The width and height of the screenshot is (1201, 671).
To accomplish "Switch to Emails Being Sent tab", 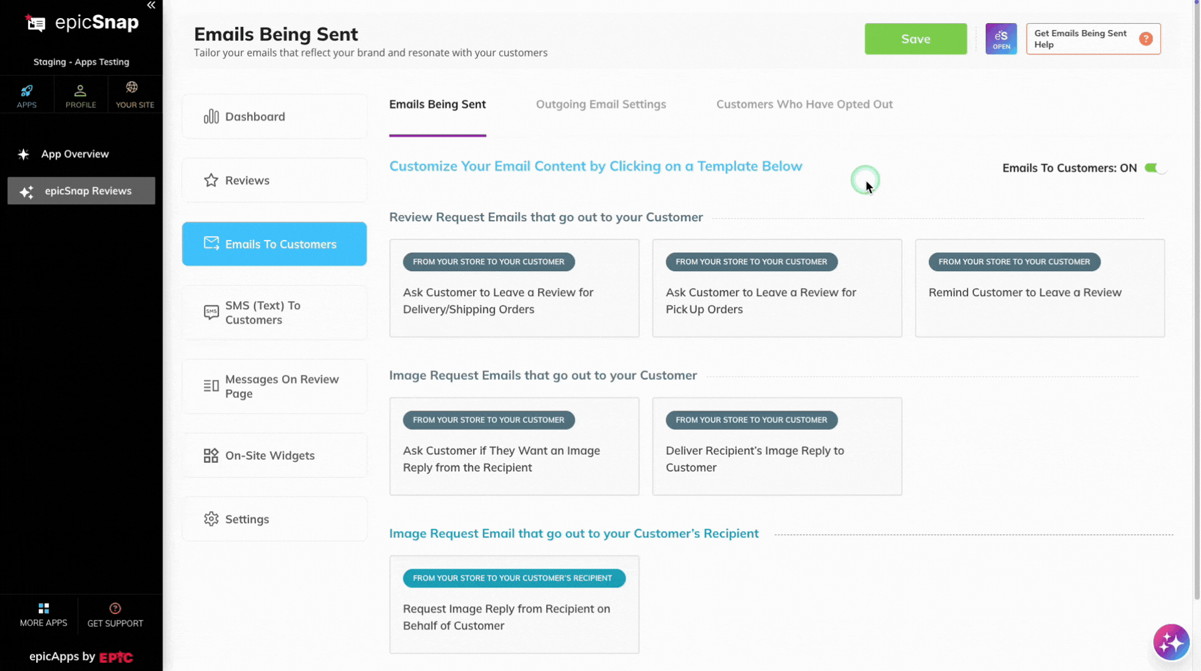I will point(437,104).
